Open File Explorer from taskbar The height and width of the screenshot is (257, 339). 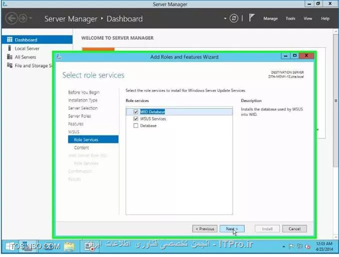(69, 246)
